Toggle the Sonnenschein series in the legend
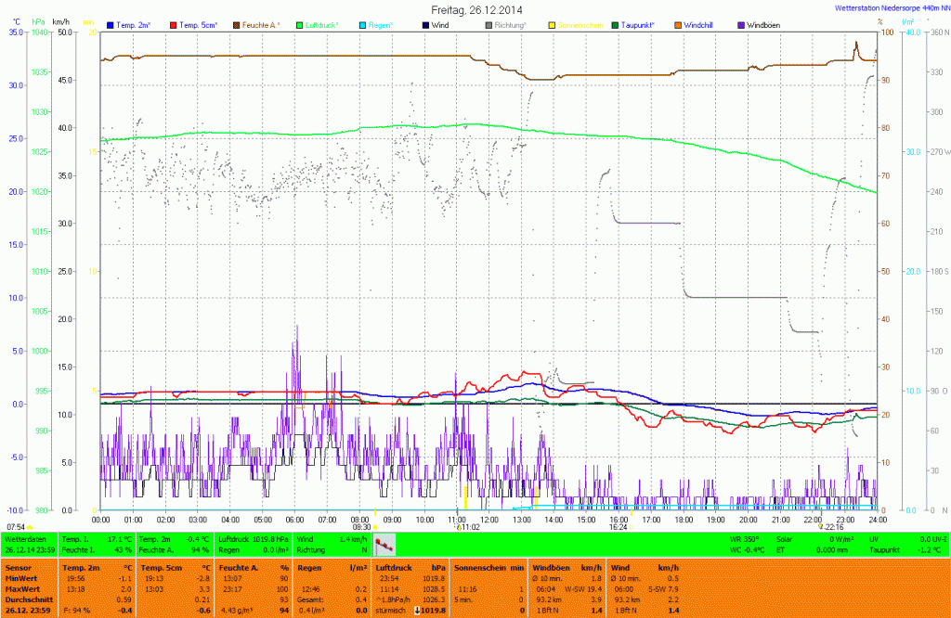This screenshot has height=618, width=951. tap(580, 24)
